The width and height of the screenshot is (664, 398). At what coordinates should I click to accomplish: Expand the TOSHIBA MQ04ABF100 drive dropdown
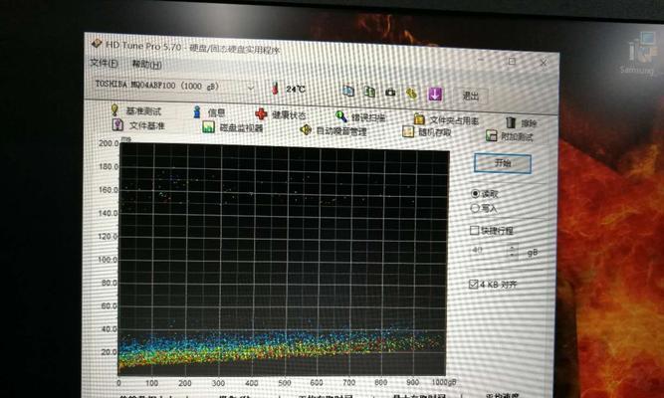(250, 88)
